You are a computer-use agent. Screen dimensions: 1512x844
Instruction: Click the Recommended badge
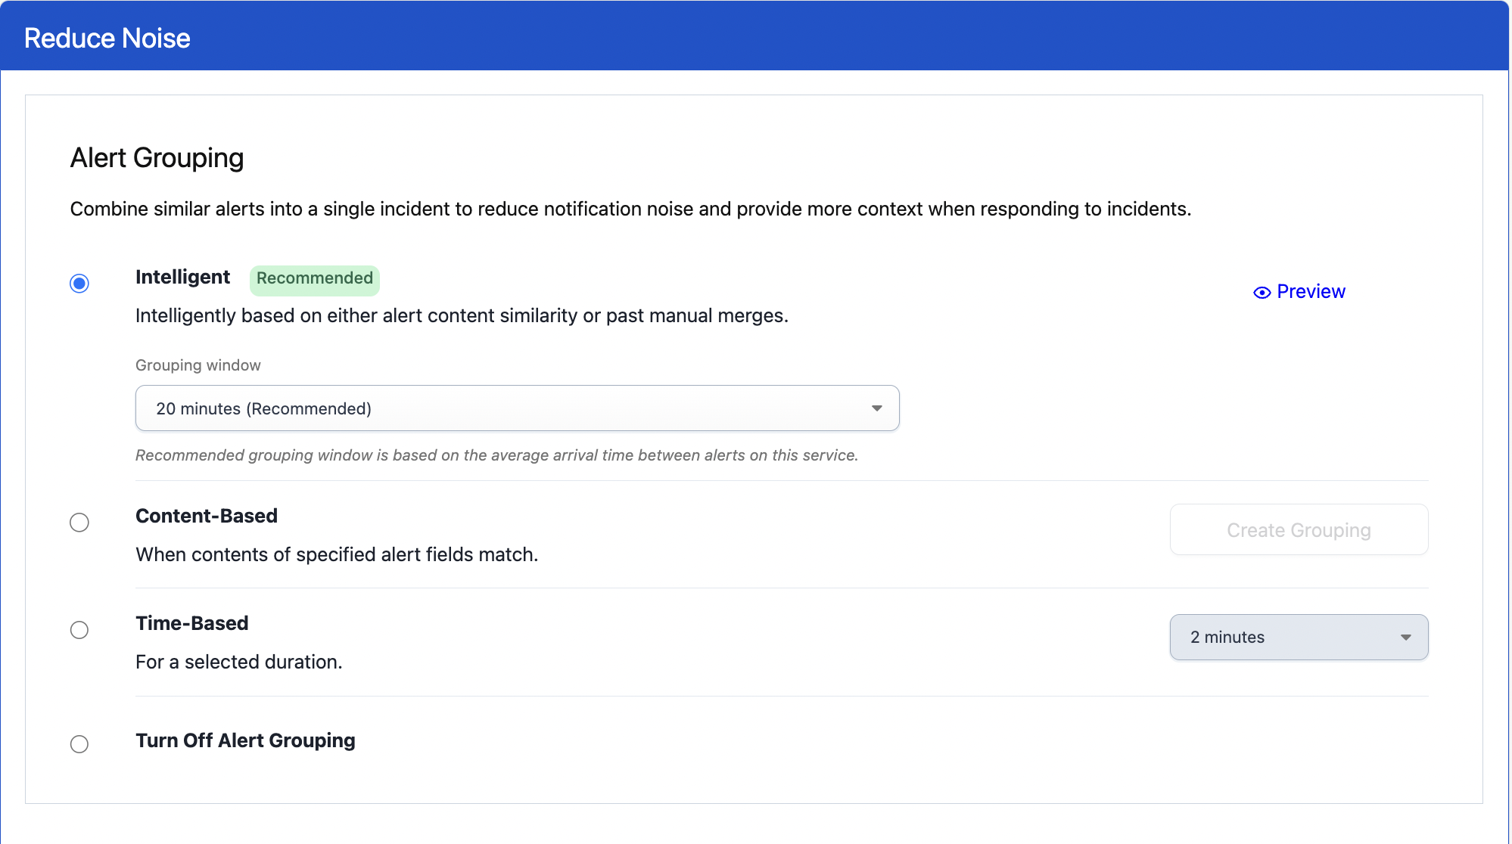[x=314, y=278]
